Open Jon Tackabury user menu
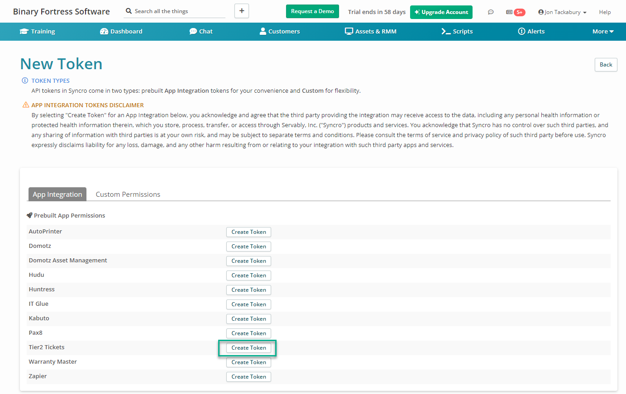This screenshot has width=626, height=394. click(562, 12)
